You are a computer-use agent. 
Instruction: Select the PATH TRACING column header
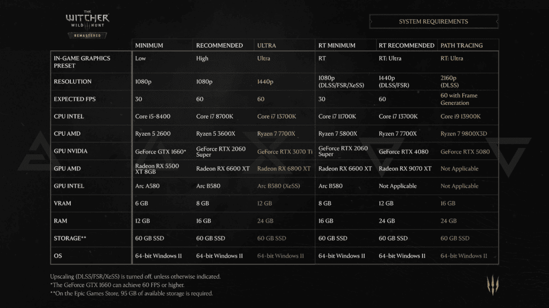462,45
